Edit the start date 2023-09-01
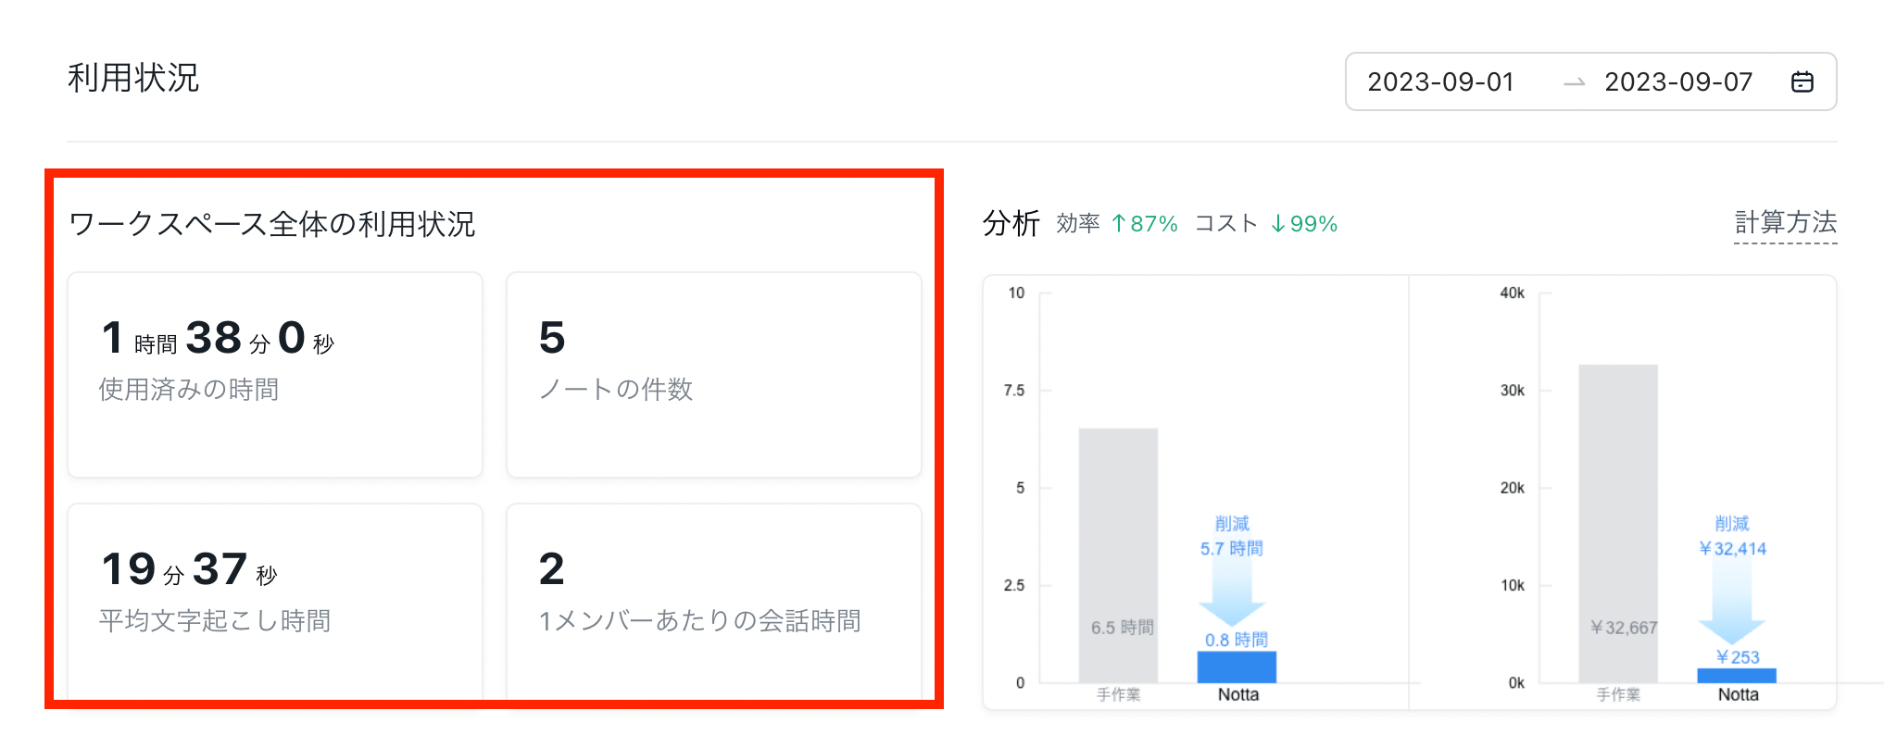 [1440, 81]
